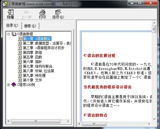Click the content pane horizontal scrollbar thumb
Image resolution: width=160 pixels, height=129 pixels.
(94, 124)
